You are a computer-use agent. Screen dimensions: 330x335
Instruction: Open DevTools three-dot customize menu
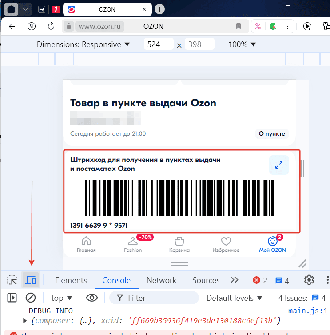[x=327, y=280]
